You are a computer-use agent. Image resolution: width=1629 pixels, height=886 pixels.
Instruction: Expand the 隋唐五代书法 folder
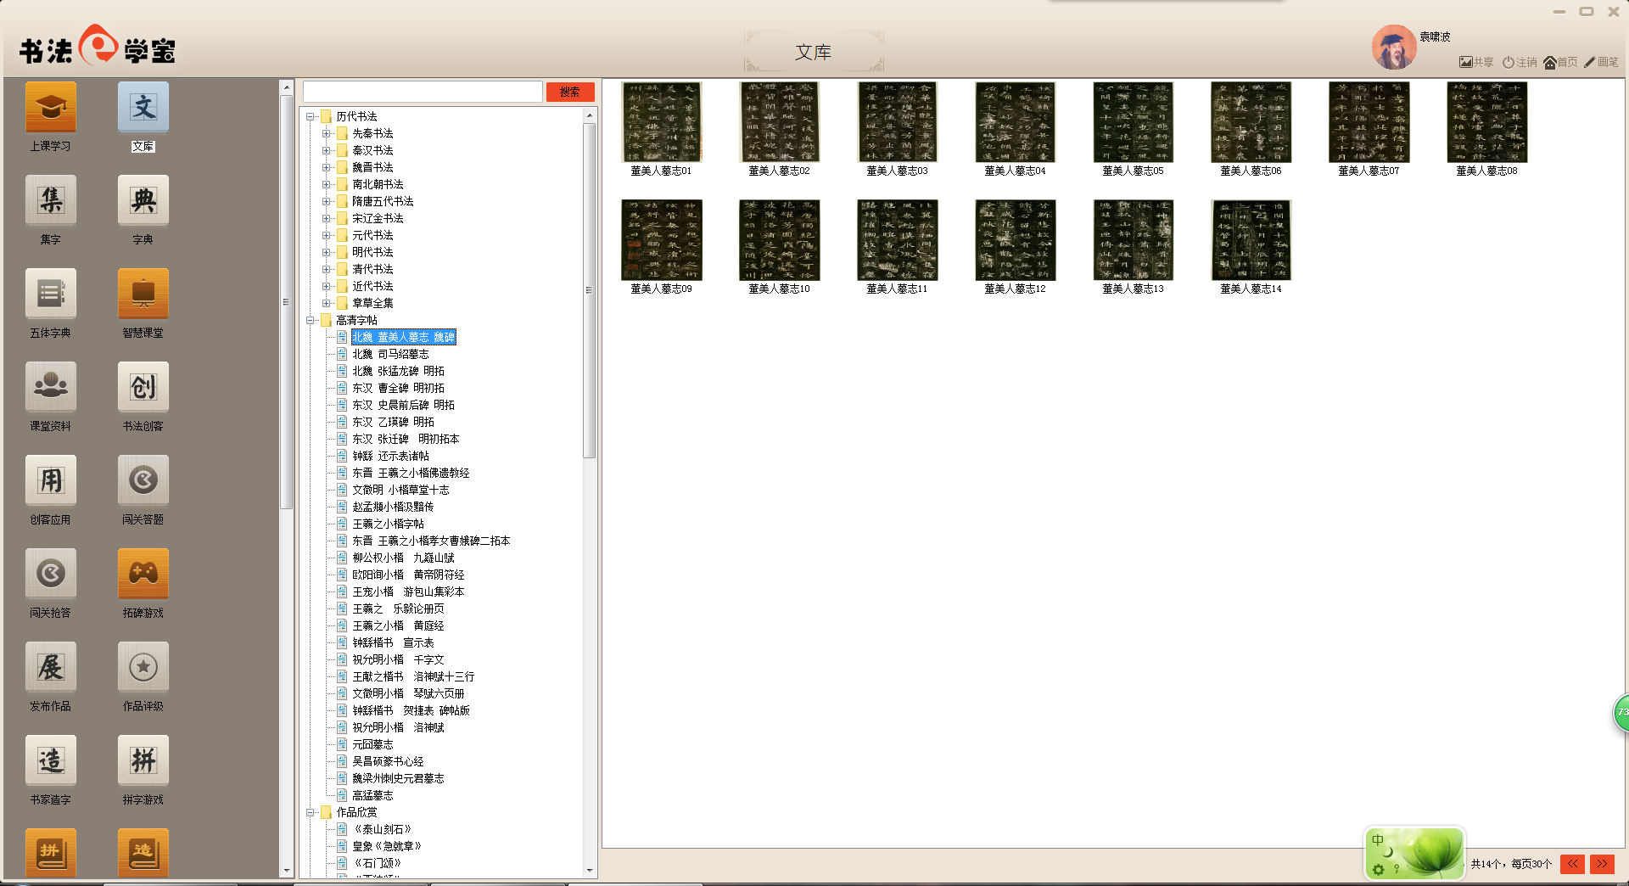(x=327, y=202)
